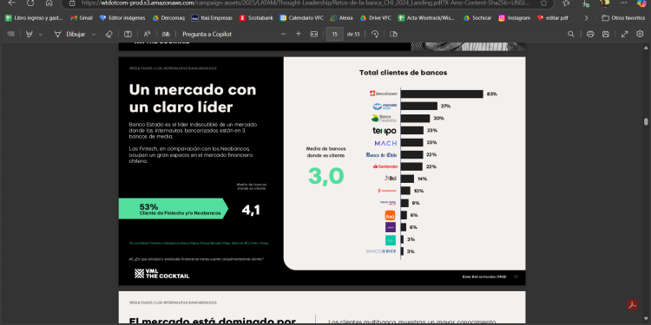Open the editar pdf bookmark
This screenshot has width=651, height=325.
click(553, 18)
